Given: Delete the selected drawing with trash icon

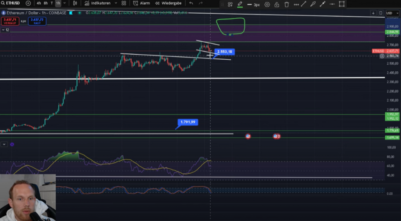Looking at the screenshot, I should coord(287,4).
